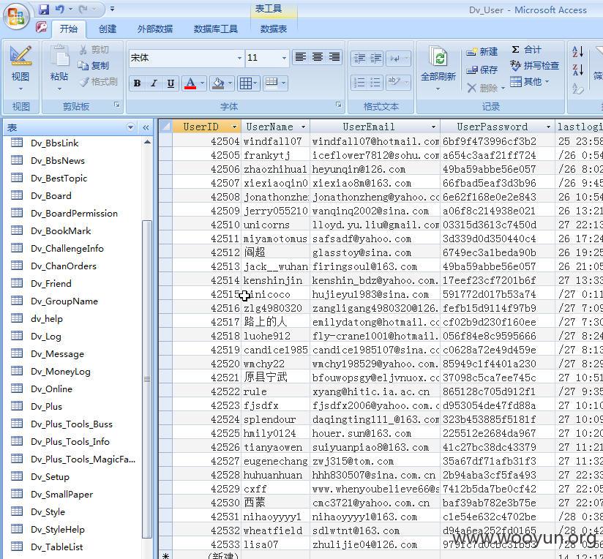
Task: Expand fill color dropdown arrow
Action: pos(230,83)
